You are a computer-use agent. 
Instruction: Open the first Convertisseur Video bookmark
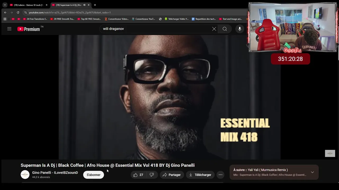point(117,19)
